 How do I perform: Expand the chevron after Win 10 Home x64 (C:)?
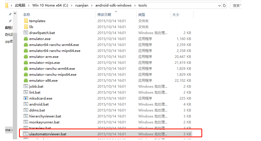(x=72, y=5)
